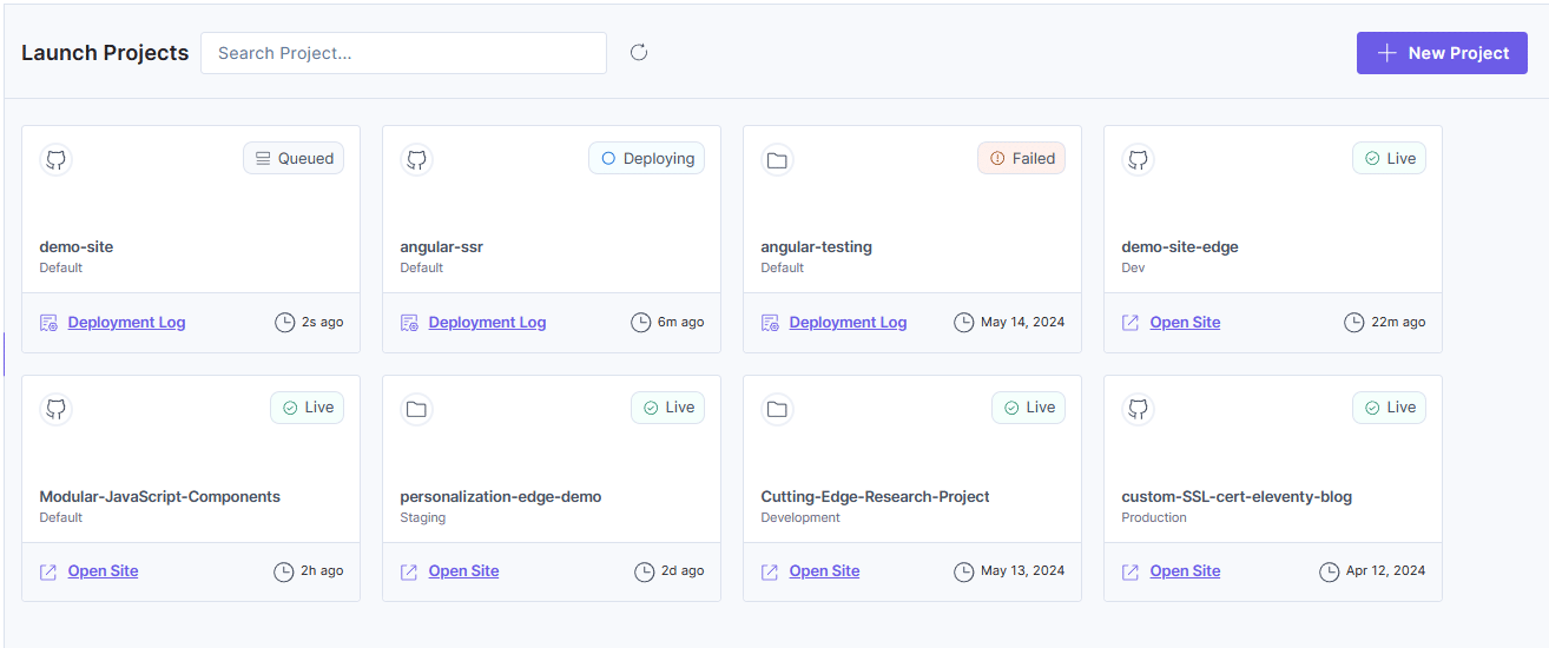Click folder icon on Cutting-Edge-Research-Project card
1549x648 pixels.
[777, 409]
